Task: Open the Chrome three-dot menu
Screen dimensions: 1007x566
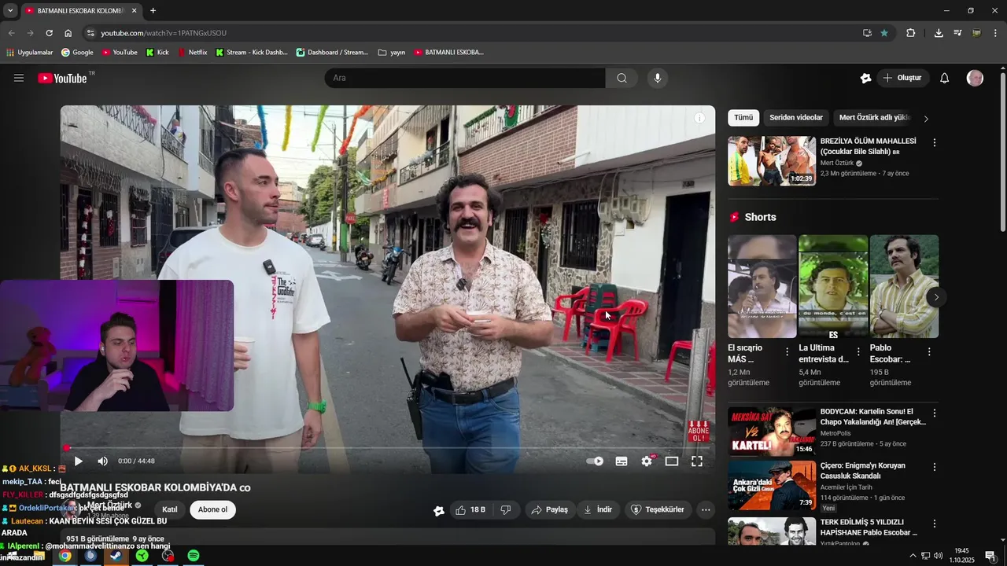Action: coord(996,33)
